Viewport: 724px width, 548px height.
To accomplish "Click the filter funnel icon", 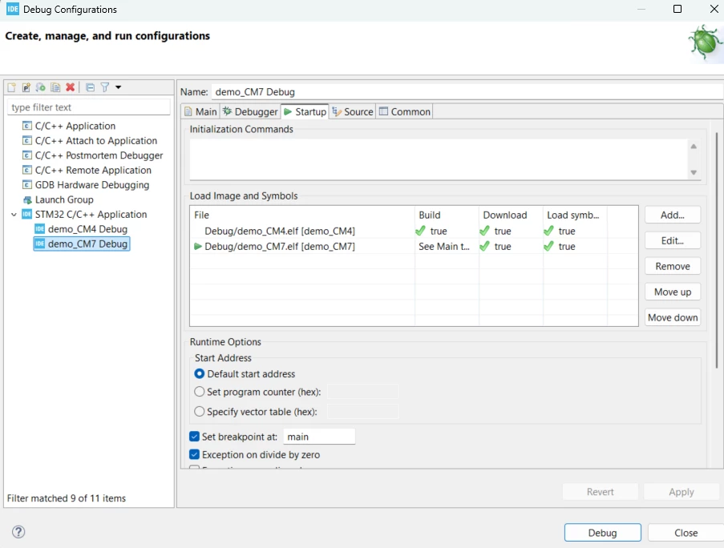I will tap(105, 87).
